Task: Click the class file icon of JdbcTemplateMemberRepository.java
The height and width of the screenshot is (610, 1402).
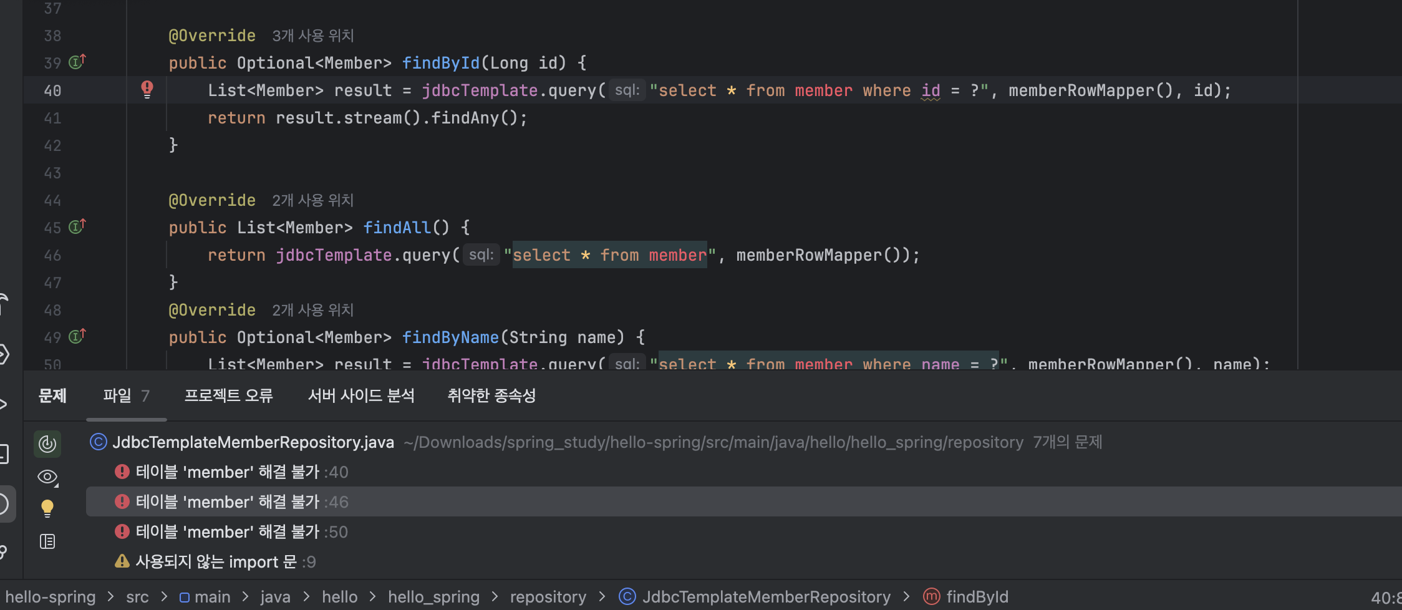Action: point(99,442)
